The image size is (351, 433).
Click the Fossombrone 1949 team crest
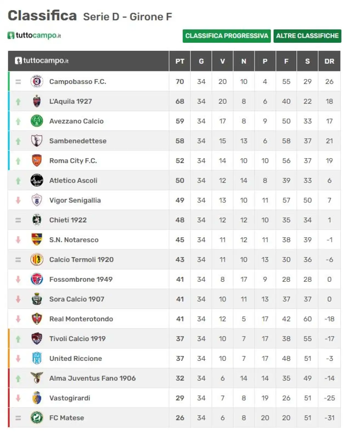(x=37, y=279)
